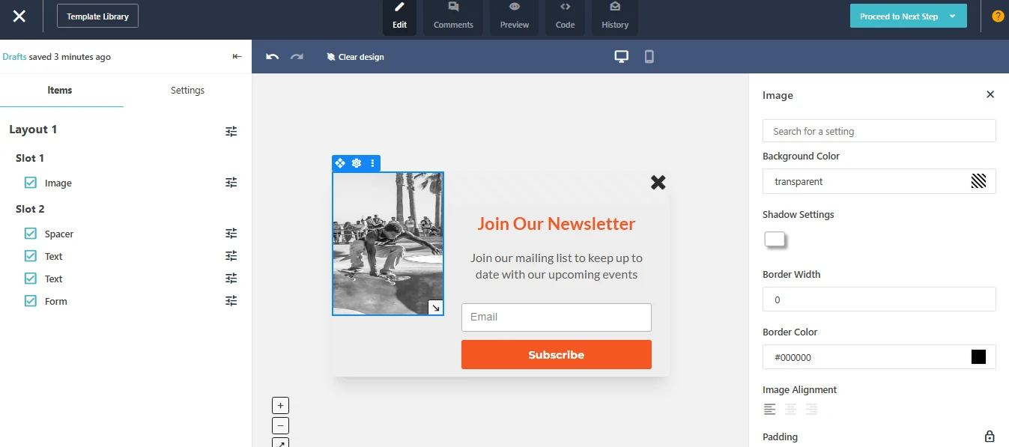Expand the Proceed to Next Step dropdown arrow
Image resolution: width=1009 pixels, height=447 pixels.
pyautogui.click(x=953, y=16)
